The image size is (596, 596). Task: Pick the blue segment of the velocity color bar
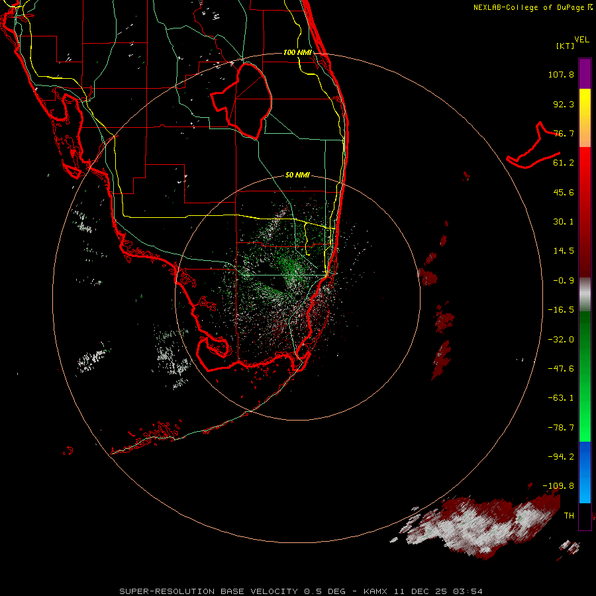(585, 472)
